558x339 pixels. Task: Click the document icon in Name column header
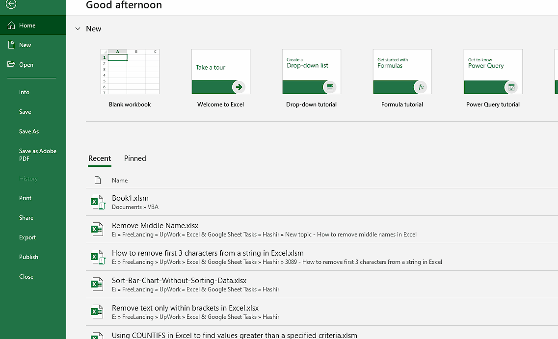(x=98, y=181)
